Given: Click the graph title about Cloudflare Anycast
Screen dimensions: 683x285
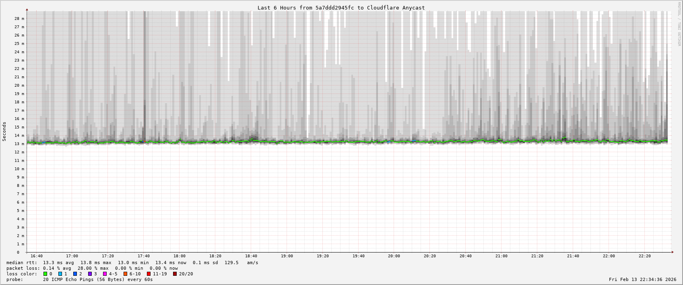Looking at the screenshot, I should 341,8.
